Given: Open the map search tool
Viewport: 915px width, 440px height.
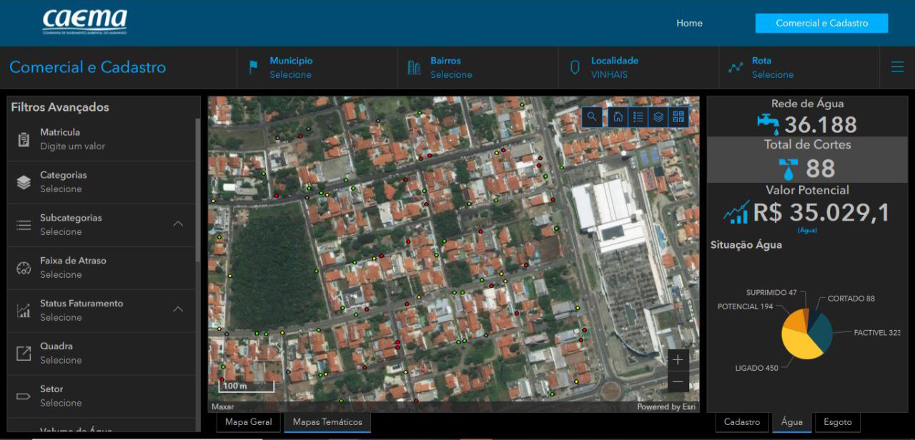Looking at the screenshot, I should tap(592, 116).
